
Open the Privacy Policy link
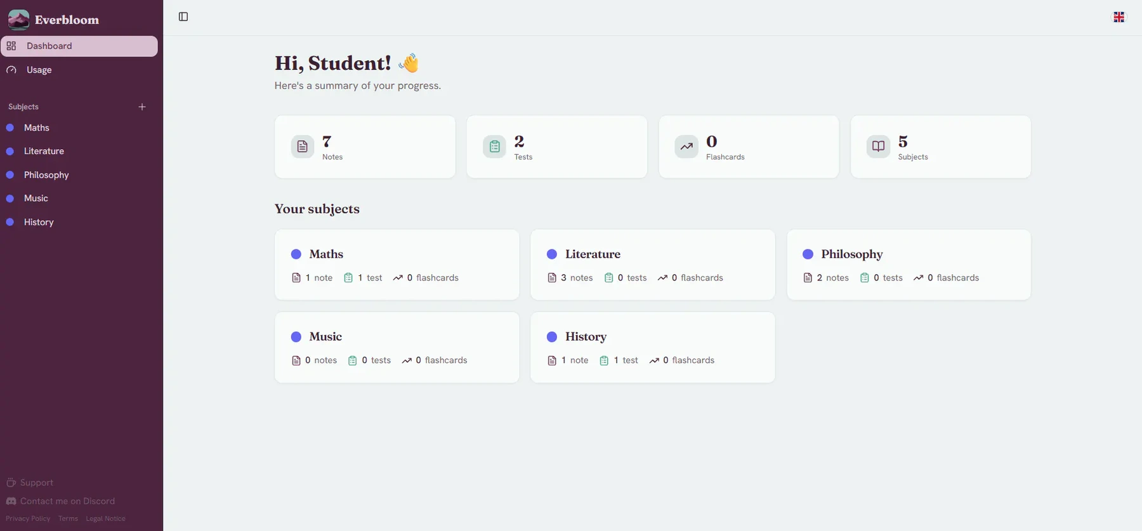pyautogui.click(x=28, y=518)
